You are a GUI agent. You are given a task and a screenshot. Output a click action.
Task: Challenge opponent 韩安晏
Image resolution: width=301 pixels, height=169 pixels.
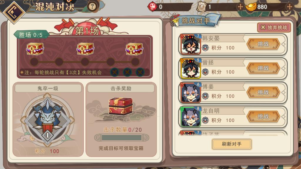[263, 44]
